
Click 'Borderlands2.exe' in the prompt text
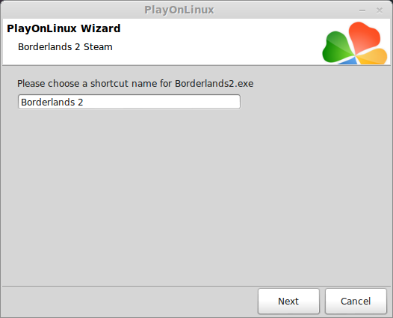[214, 83]
